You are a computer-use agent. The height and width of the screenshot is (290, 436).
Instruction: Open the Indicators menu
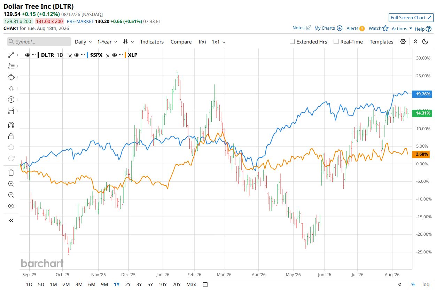coord(152,42)
